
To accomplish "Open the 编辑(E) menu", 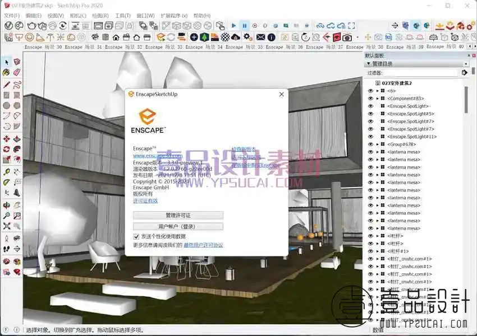I will click(x=34, y=16).
